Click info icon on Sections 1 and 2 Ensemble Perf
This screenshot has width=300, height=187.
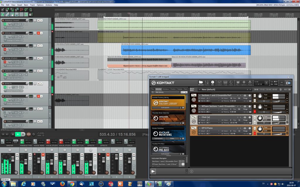(x=250, y=96)
